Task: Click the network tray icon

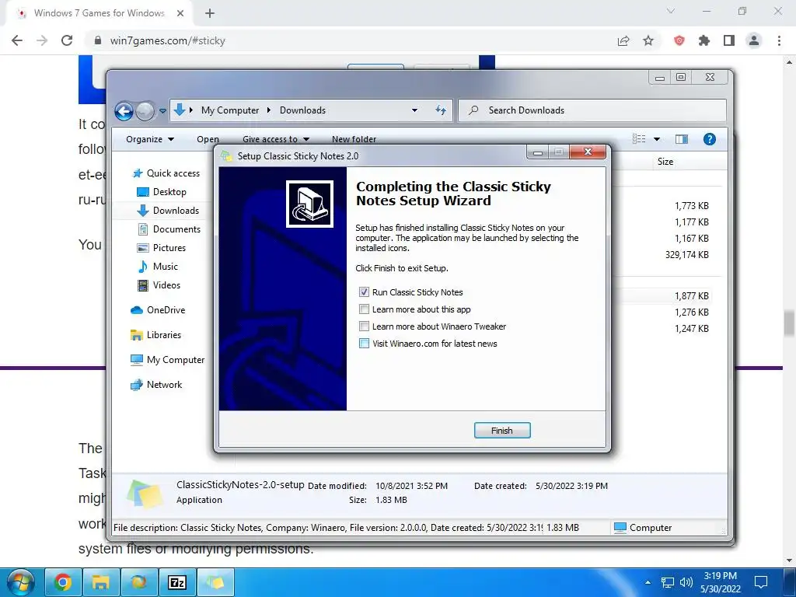Action: (x=667, y=582)
